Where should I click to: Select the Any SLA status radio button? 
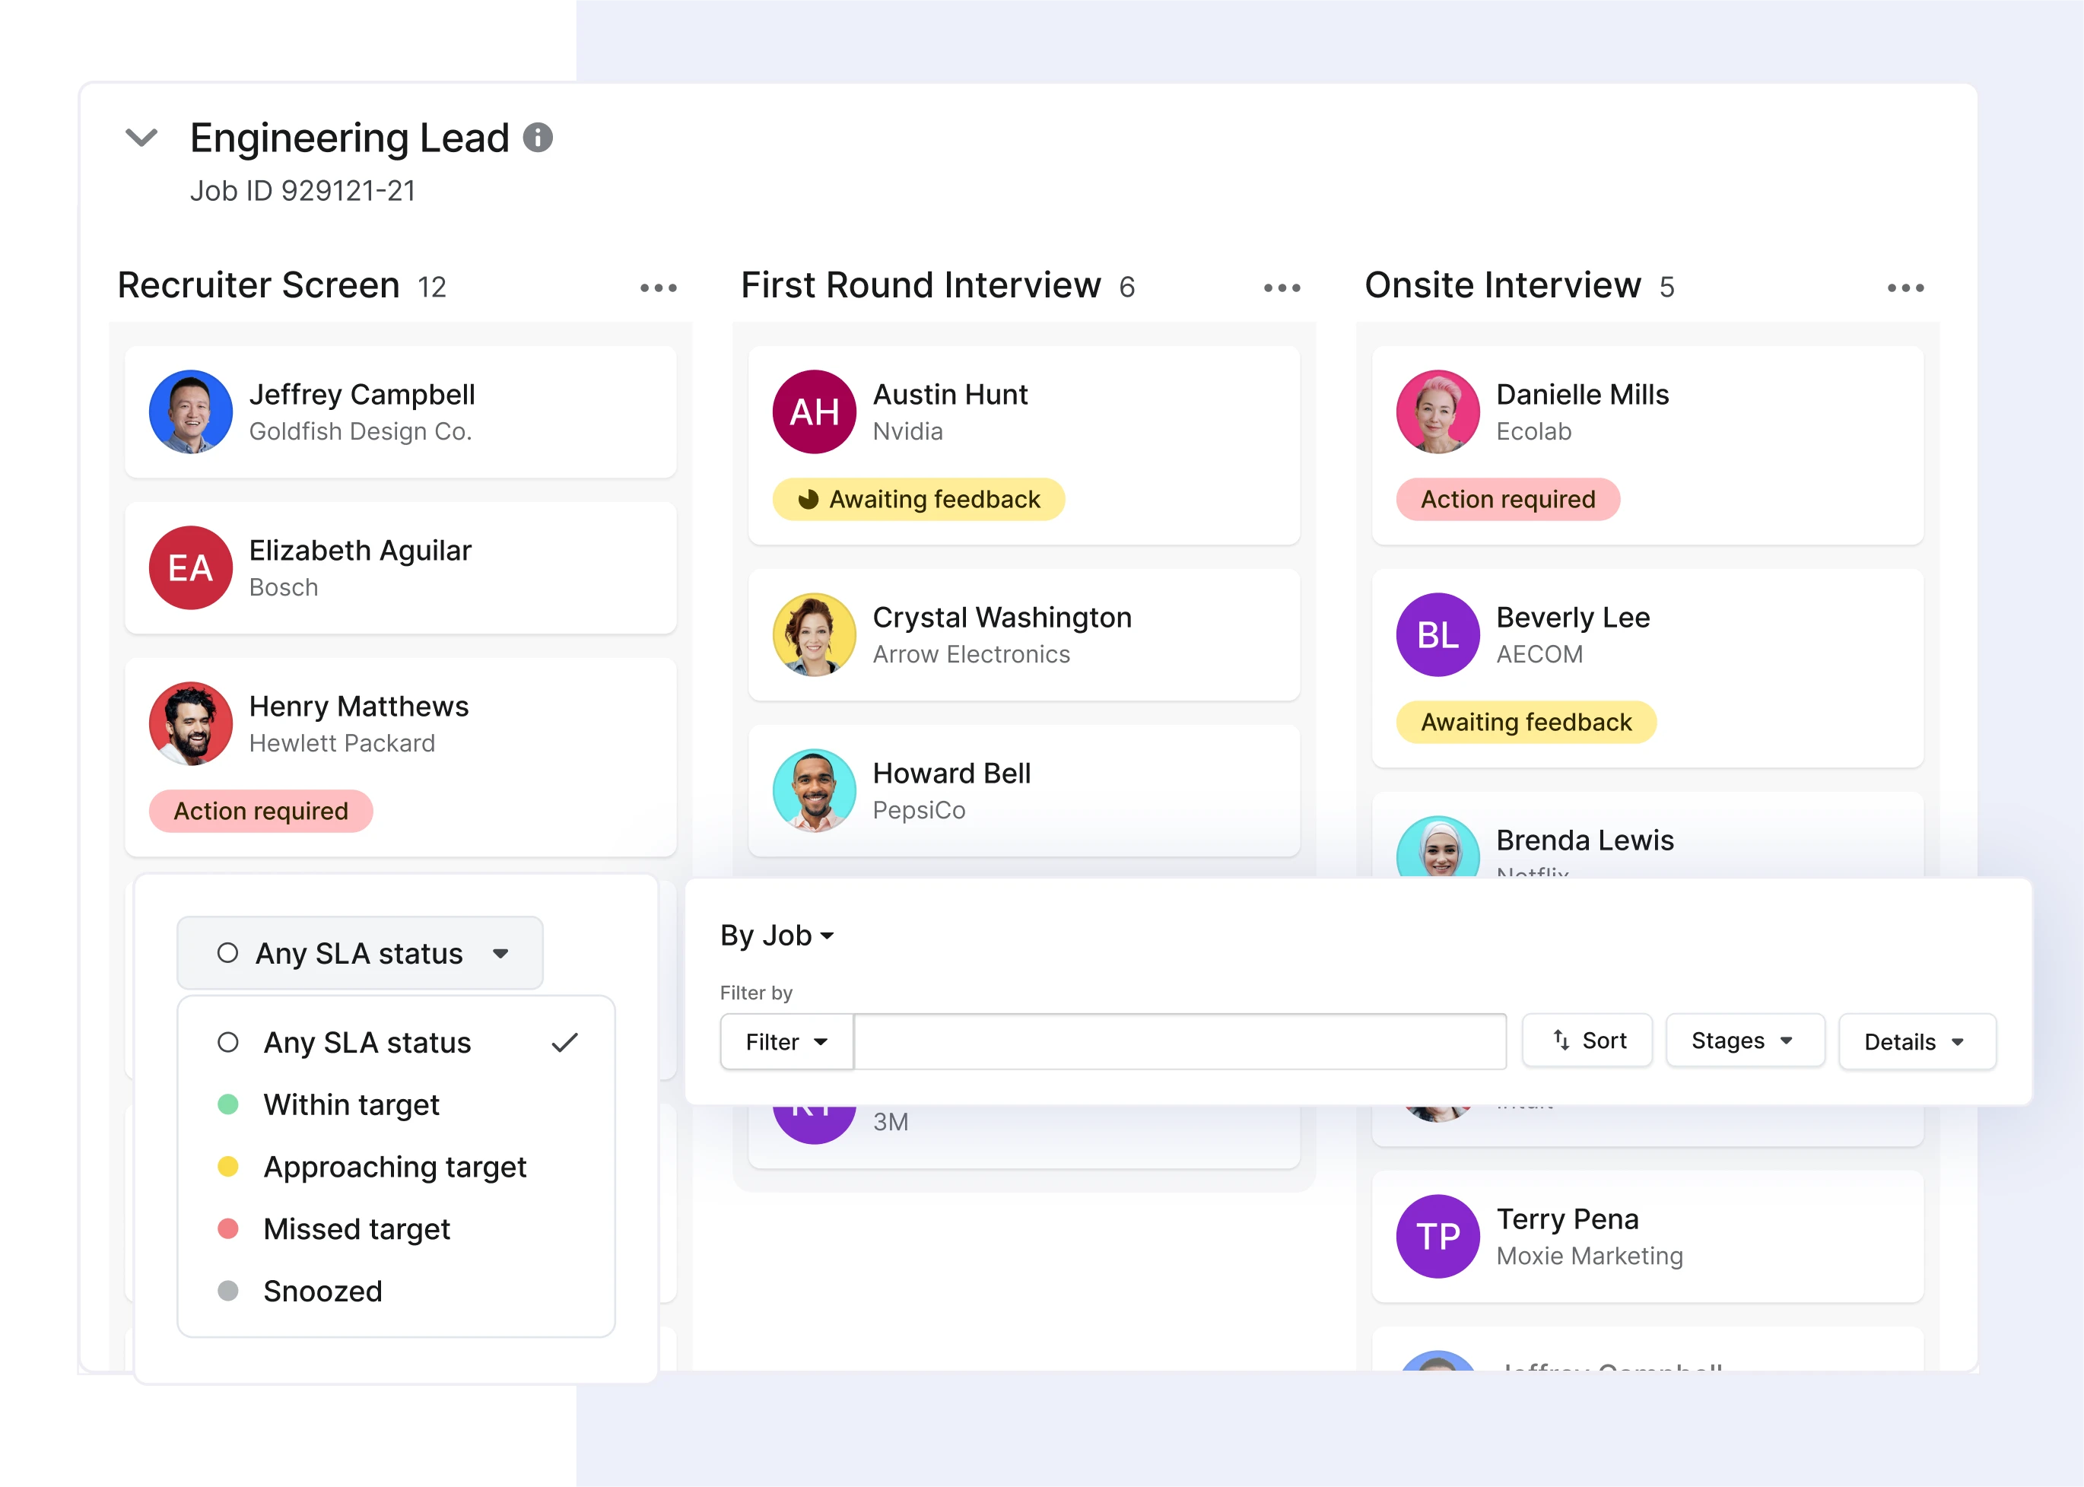click(227, 1043)
